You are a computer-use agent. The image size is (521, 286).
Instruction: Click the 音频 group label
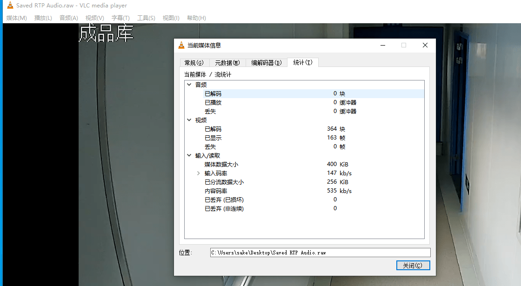click(201, 85)
